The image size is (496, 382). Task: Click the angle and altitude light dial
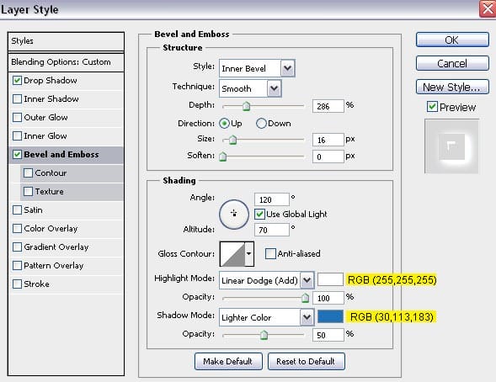coord(234,215)
